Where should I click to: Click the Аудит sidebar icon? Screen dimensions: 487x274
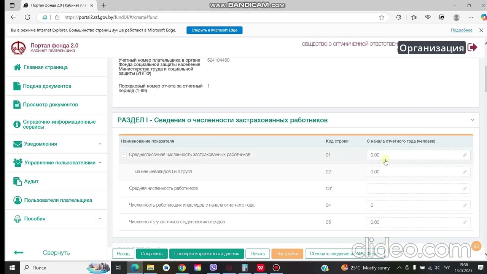click(17, 182)
